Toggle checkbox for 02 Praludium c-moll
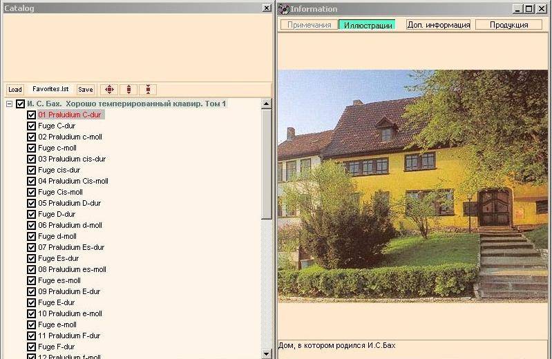The height and width of the screenshot is (359, 552). click(31, 137)
